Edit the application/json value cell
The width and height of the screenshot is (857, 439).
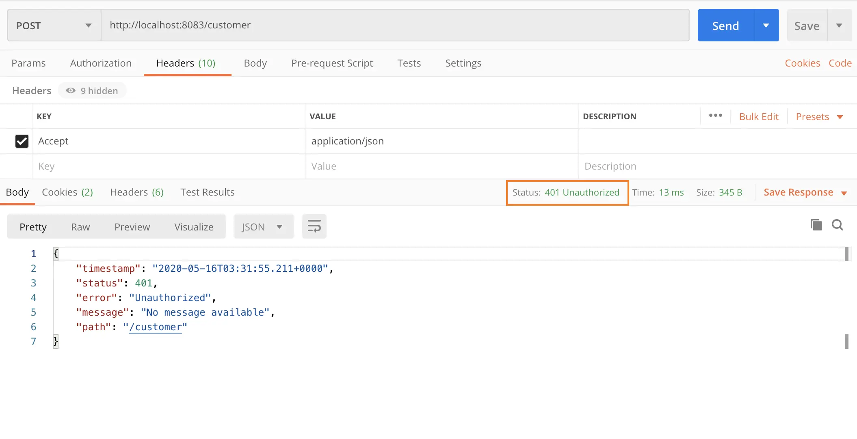[442, 141]
